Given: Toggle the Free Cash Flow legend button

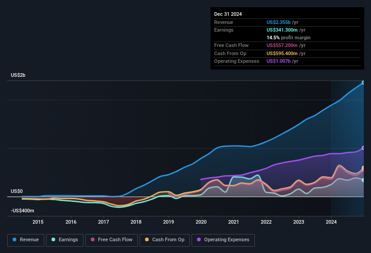Looking at the screenshot, I should pyautogui.click(x=112, y=240).
